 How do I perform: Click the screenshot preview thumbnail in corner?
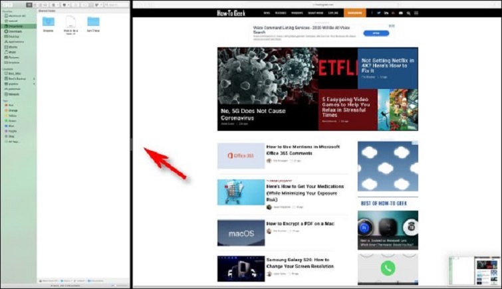(x=473, y=268)
